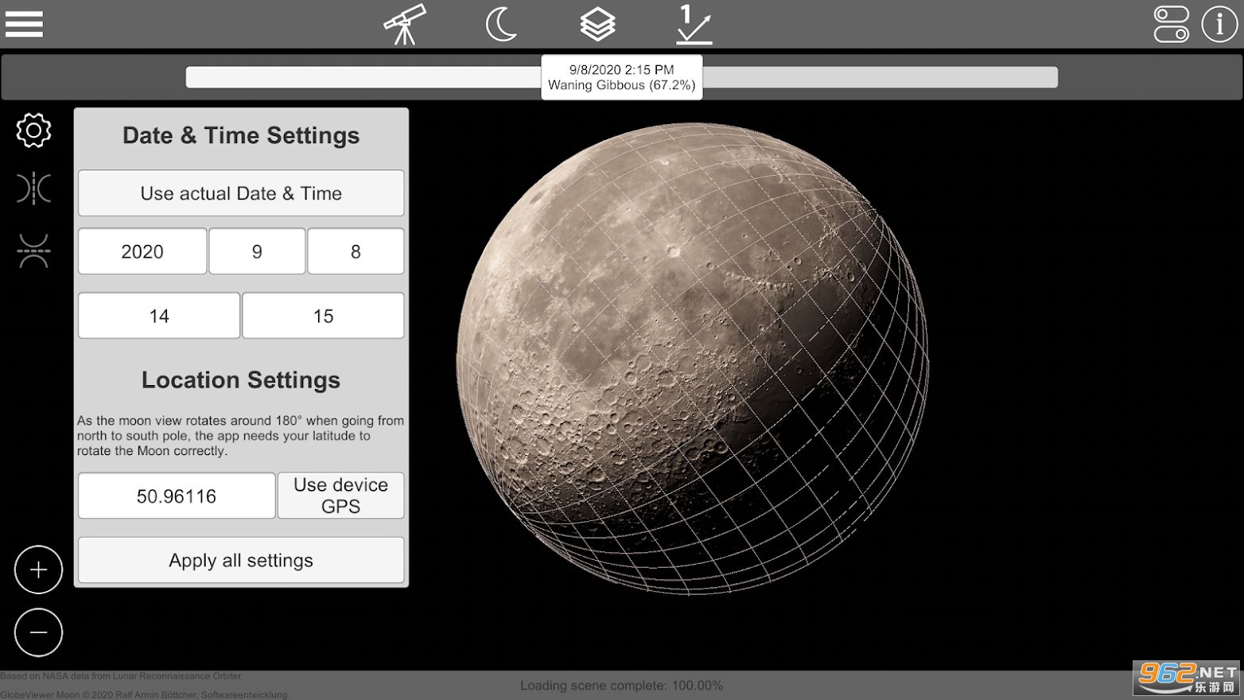
Task: Open the layers stack icon
Action: [x=597, y=24]
